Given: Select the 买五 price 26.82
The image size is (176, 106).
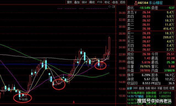Looking at the screenshot, I should [146, 50].
